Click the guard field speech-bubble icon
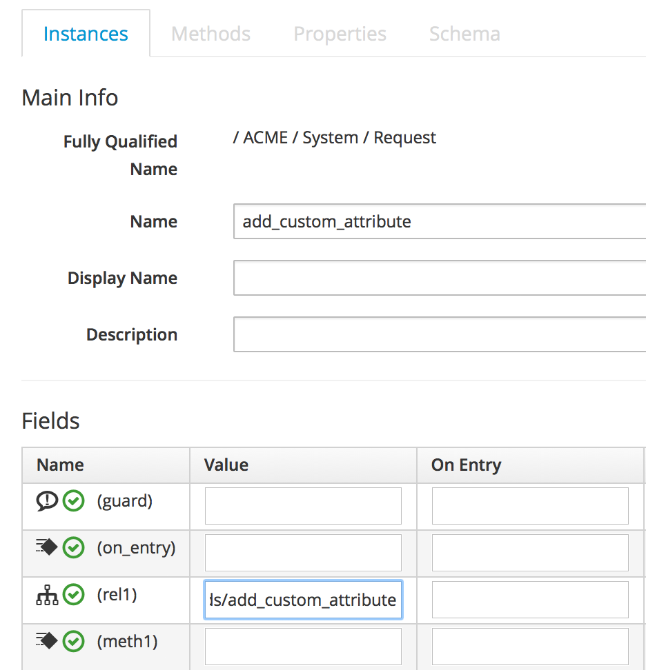The image size is (646, 670). coord(47,501)
